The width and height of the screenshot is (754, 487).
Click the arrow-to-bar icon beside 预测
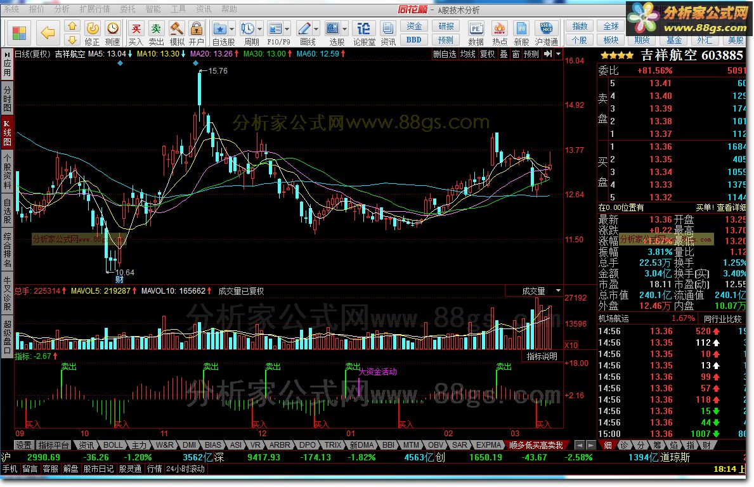pos(548,54)
